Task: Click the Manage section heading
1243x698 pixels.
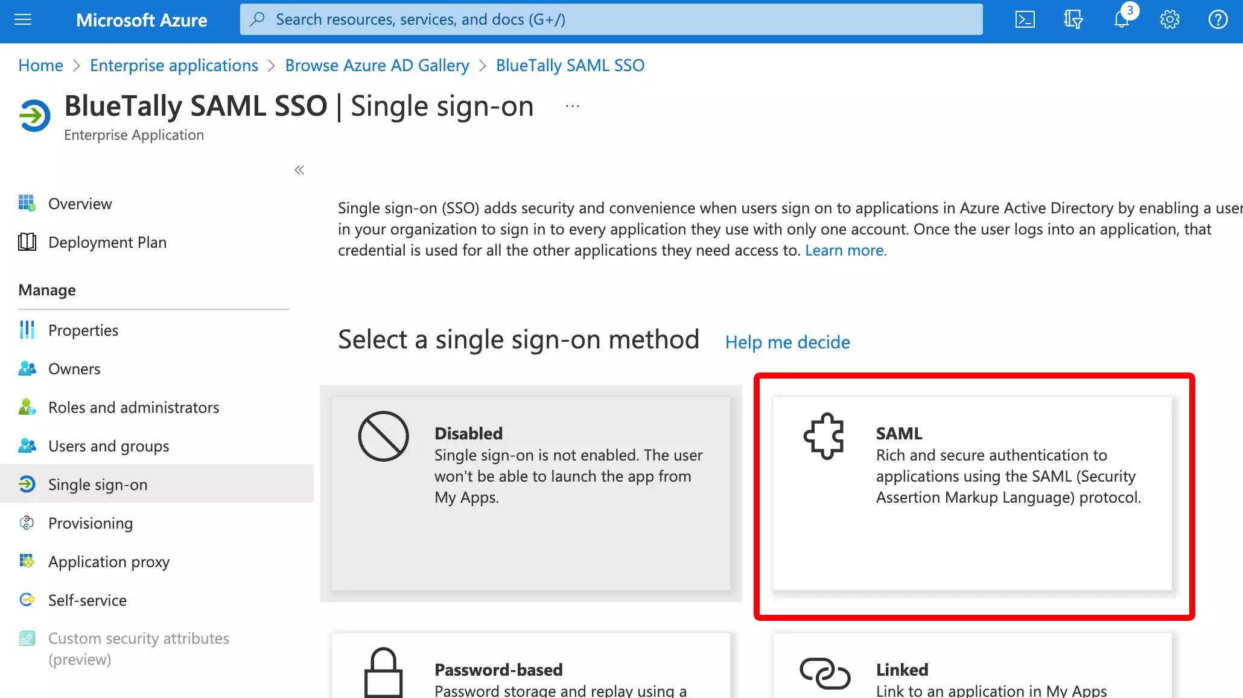Action: (x=47, y=290)
